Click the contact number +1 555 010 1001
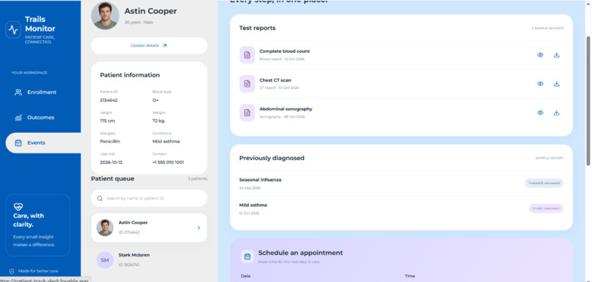592x282 pixels. [168, 162]
